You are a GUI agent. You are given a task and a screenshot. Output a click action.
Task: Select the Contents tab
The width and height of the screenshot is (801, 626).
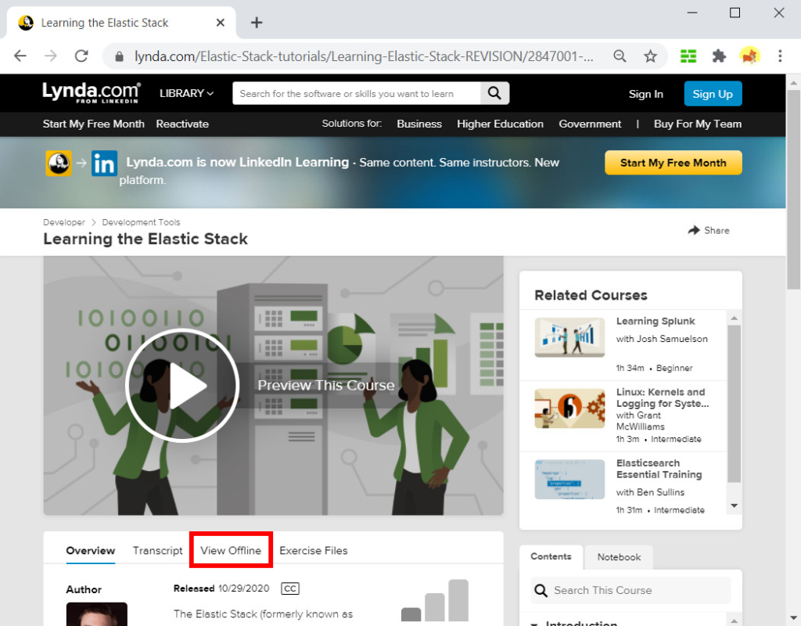[x=551, y=556]
